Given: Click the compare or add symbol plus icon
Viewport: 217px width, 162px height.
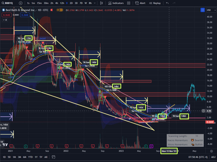Looking at the screenshot, I should pyautogui.click(x=20, y=3).
